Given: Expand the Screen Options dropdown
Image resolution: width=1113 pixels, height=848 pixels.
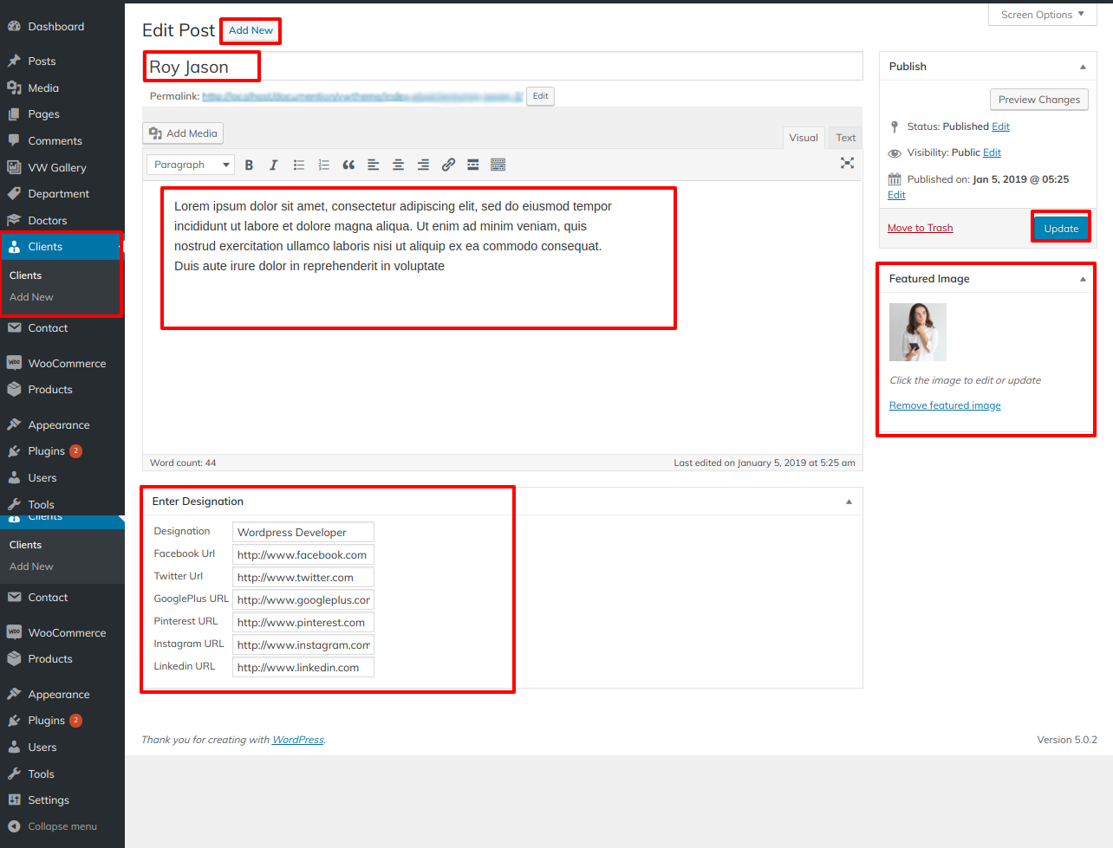Looking at the screenshot, I should click(1042, 15).
